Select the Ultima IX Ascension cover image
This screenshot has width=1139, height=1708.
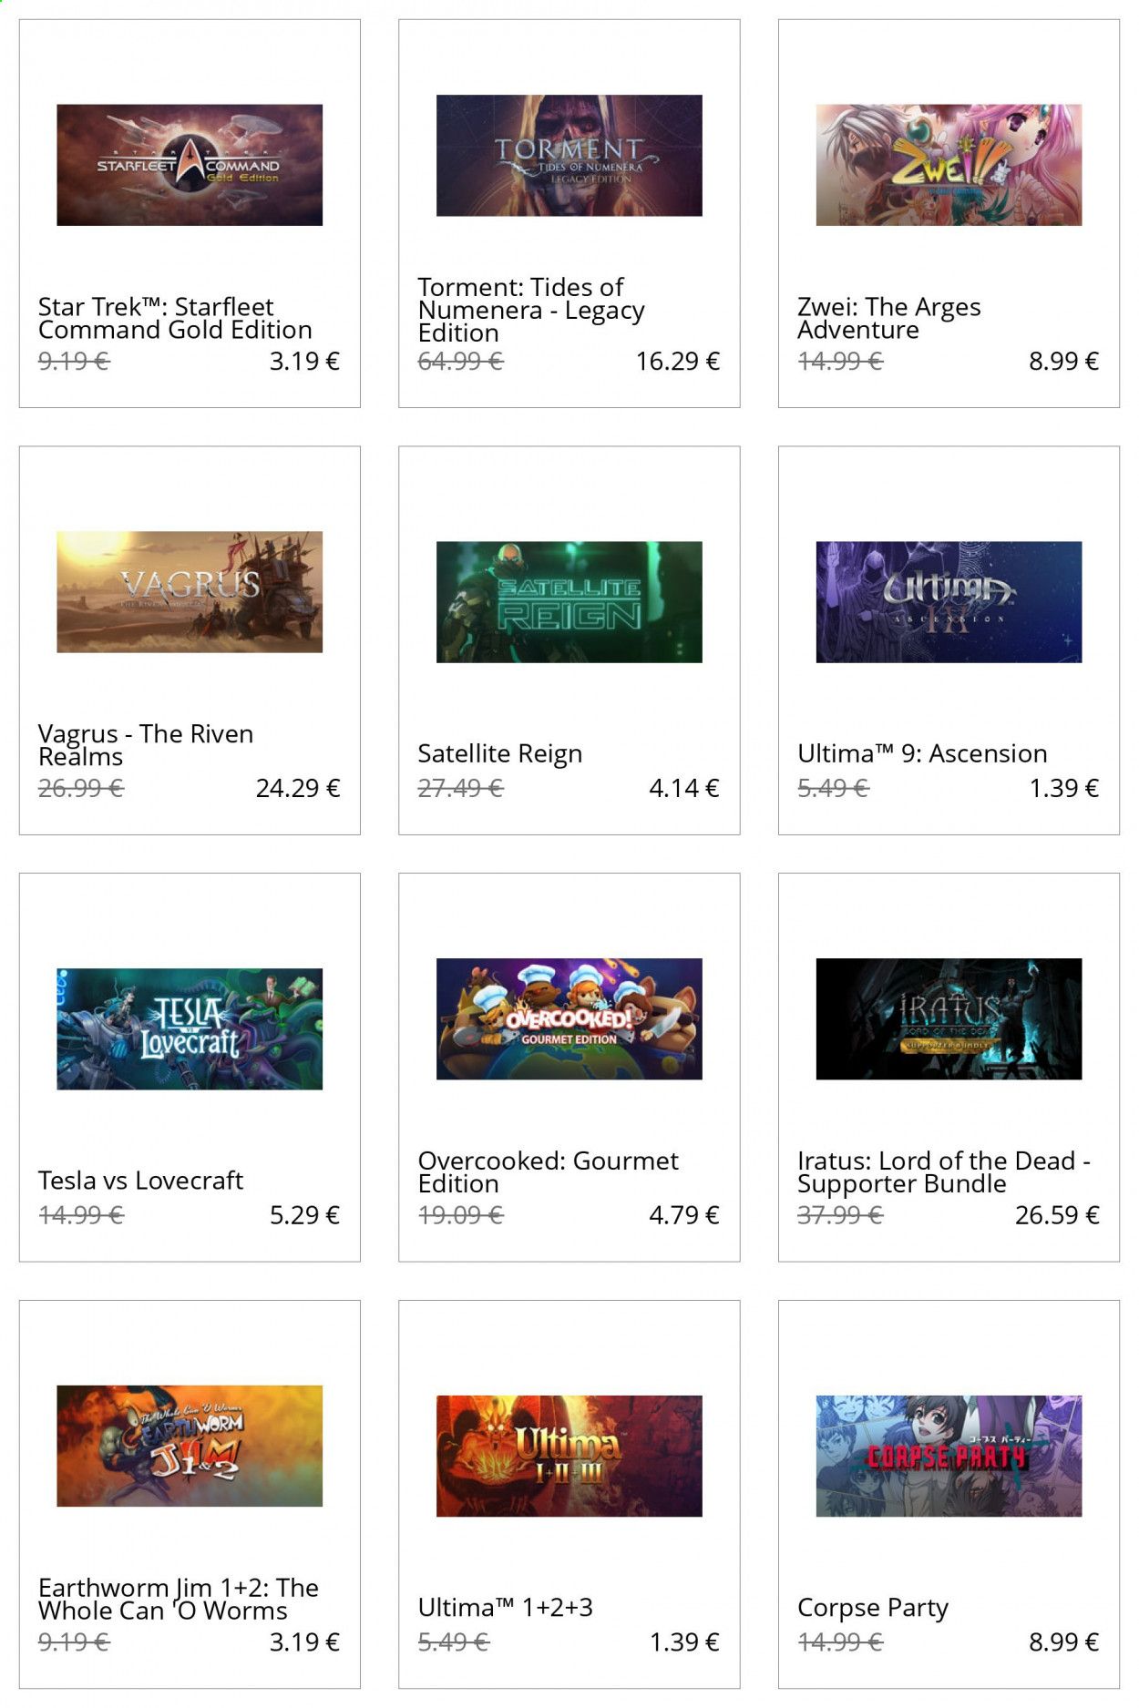click(x=949, y=602)
